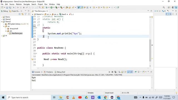
Task: Click the Save All toolbar icon
Action: coord(10,7)
